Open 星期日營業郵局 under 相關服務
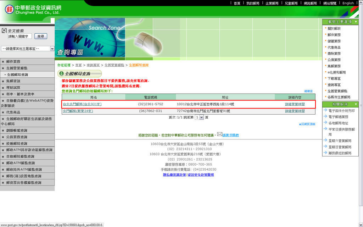Viewport: 363px width, 227px height. 340,147
